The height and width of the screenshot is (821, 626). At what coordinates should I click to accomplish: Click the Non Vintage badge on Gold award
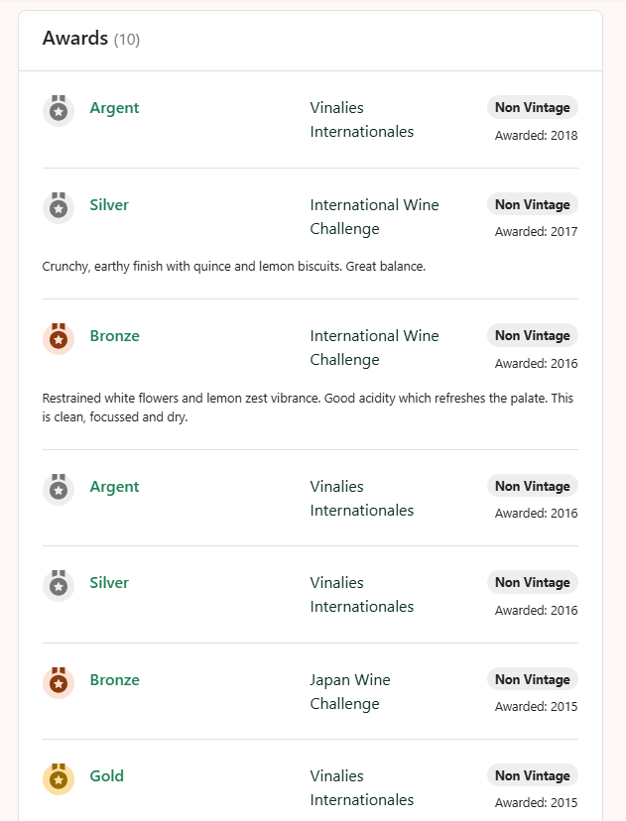[x=533, y=775]
